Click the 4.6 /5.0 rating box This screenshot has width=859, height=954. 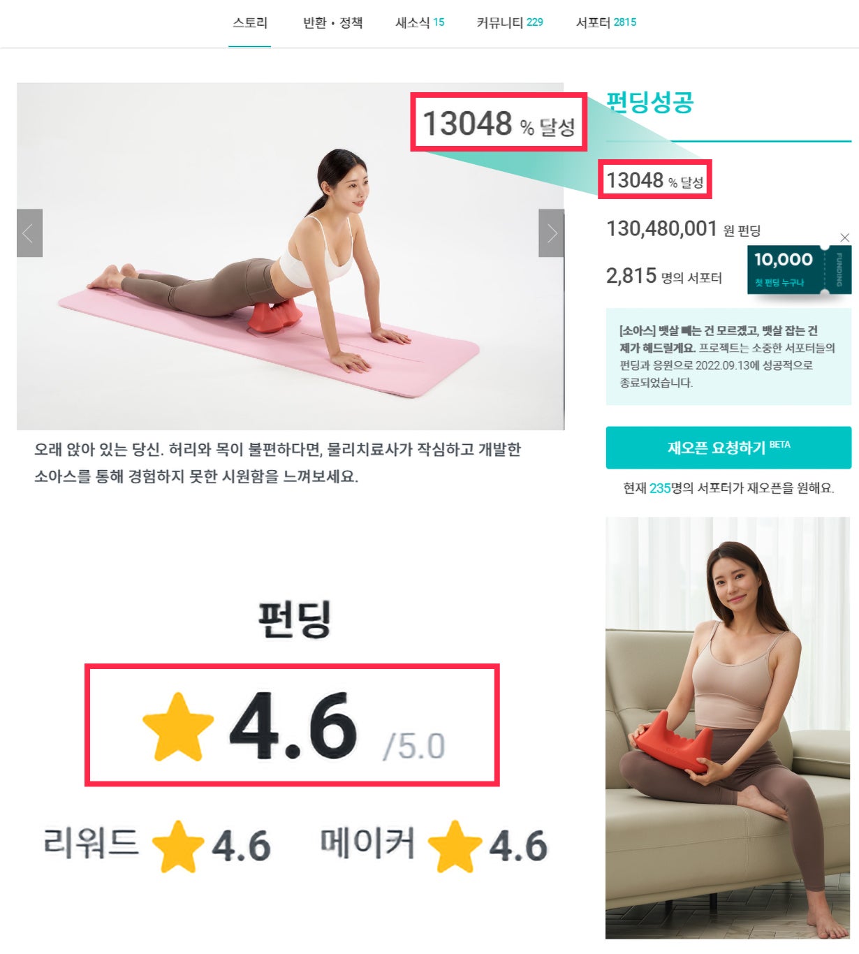pyautogui.click(x=292, y=725)
